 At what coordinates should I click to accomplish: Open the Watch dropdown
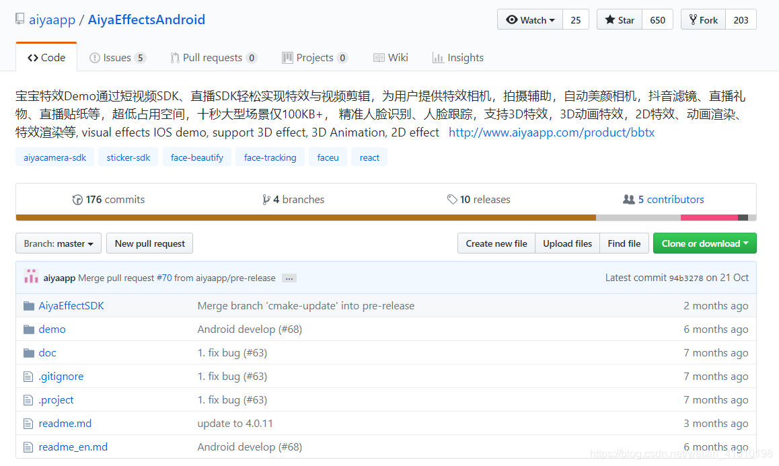(530, 20)
